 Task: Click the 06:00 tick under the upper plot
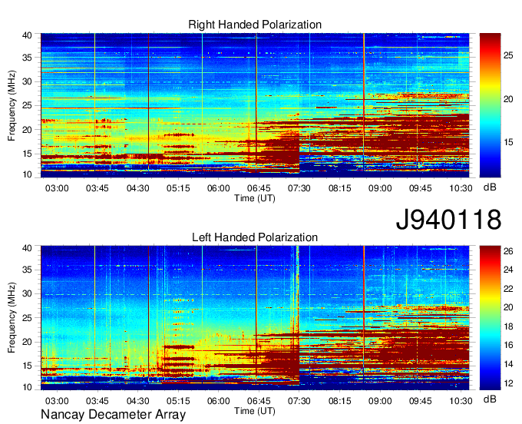[x=218, y=188]
